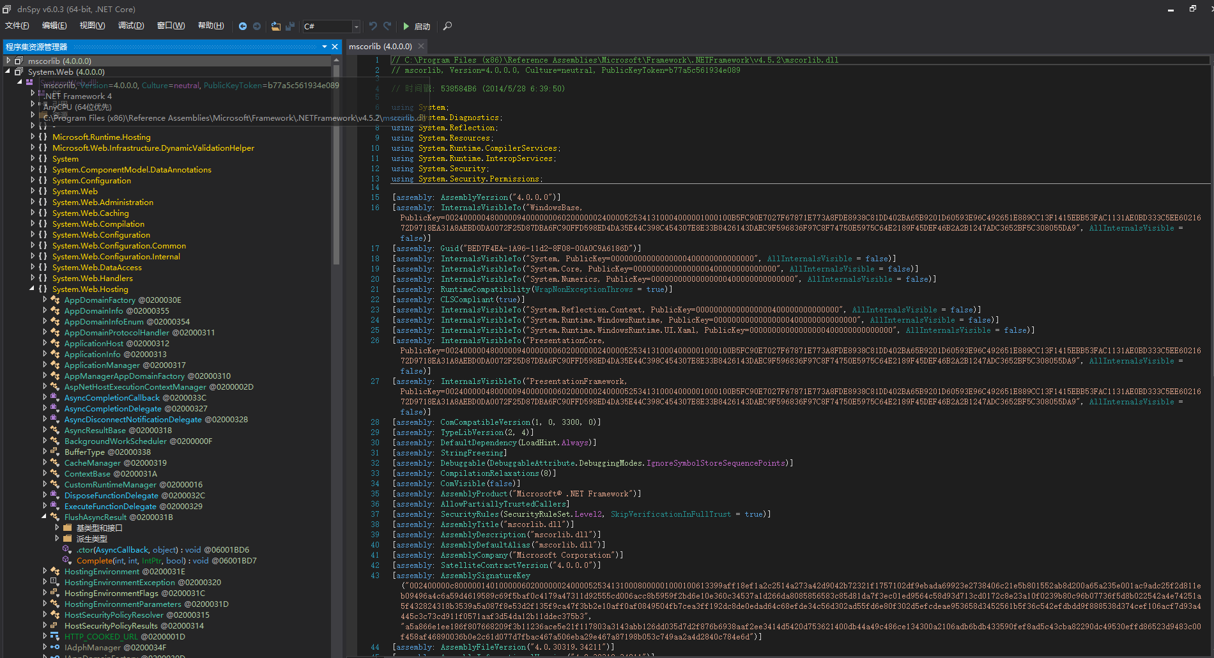The height and width of the screenshot is (658, 1214).
Task: Close the assembly explorer panel
Action: pos(335,47)
